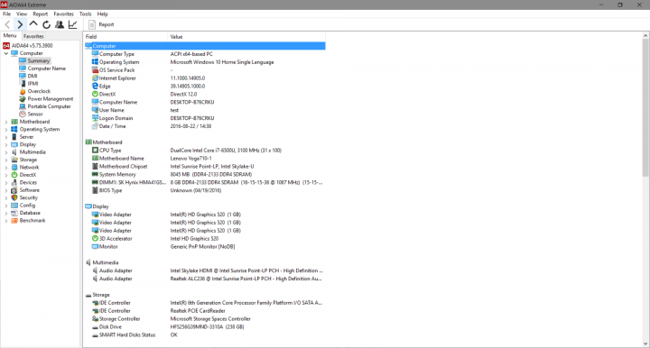Select the highlighted Computer group row
The height and width of the screenshot is (348, 650).
tap(205, 46)
